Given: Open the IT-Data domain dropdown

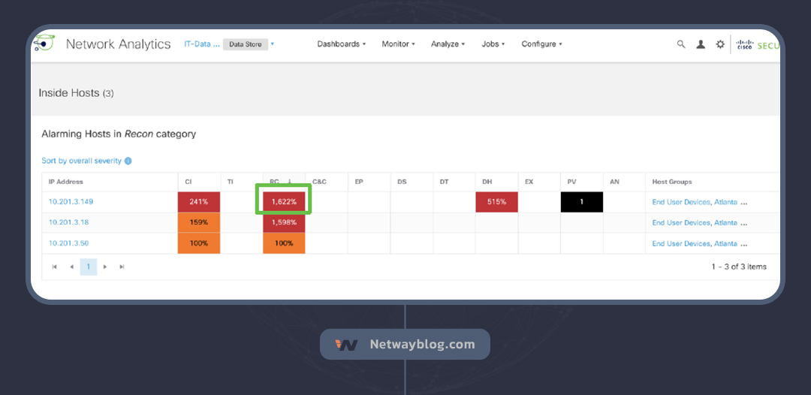Looking at the screenshot, I should (272, 44).
